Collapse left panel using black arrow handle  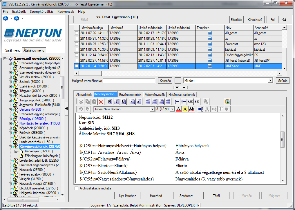click(x=66, y=108)
